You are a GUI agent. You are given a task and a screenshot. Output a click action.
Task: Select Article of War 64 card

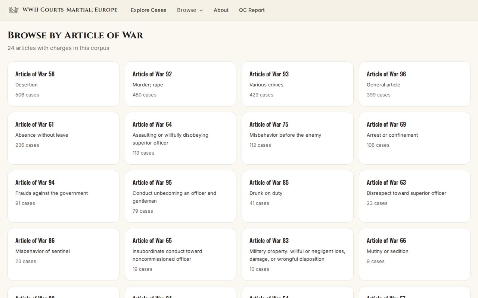tap(180, 138)
